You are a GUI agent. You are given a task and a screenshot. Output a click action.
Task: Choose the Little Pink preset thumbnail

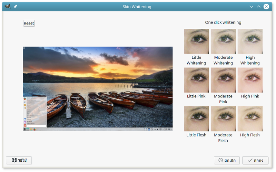point(196,80)
